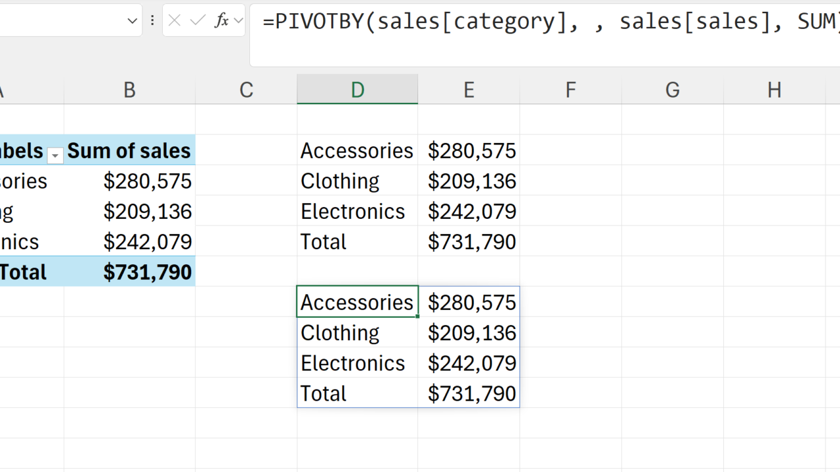Click the three-dot handle beside Name Box
The height and width of the screenshot is (472, 840).
[x=152, y=21]
